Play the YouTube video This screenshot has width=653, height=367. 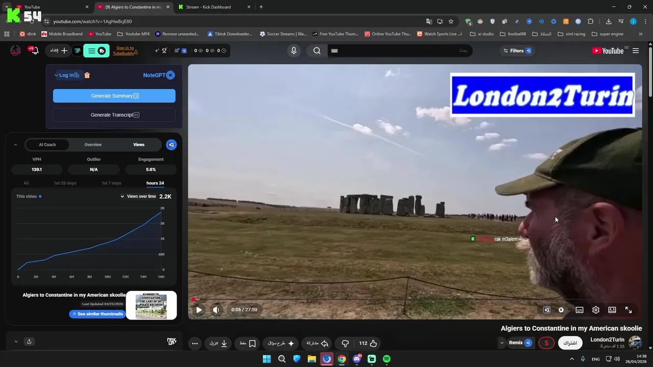tap(199, 310)
